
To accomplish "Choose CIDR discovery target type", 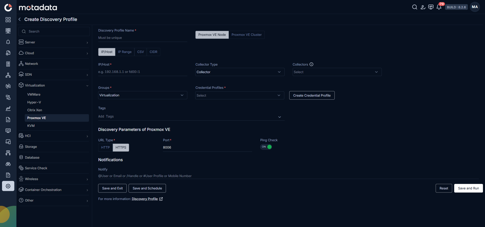I will coord(153,52).
